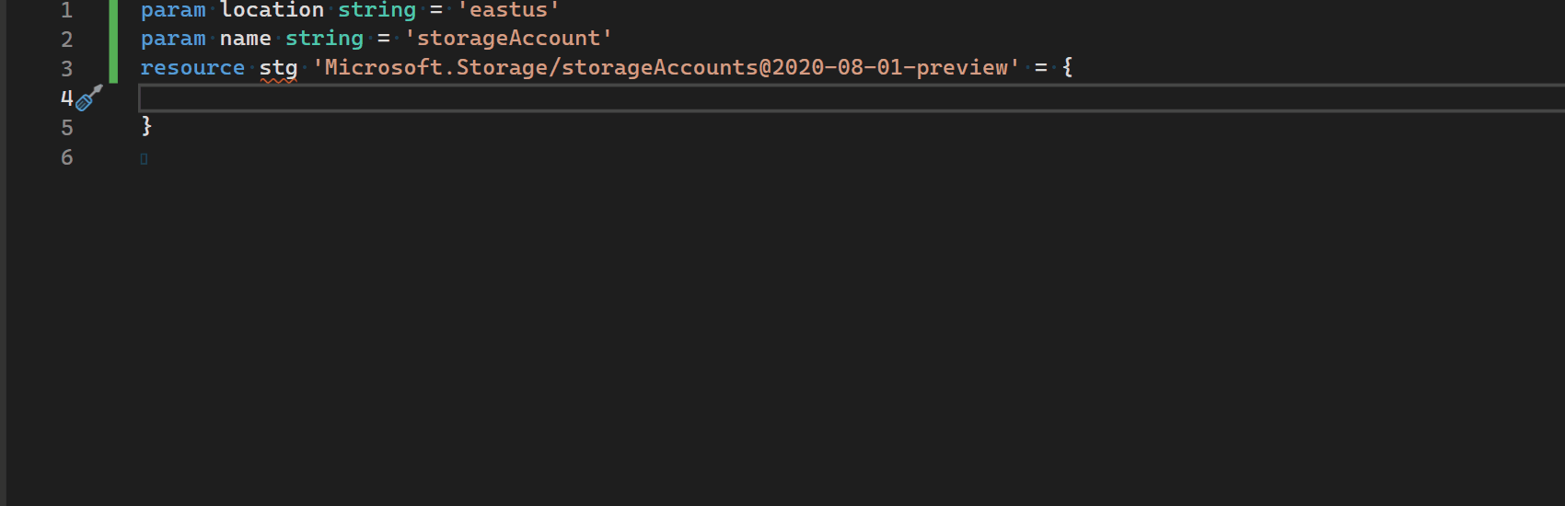Click 'string' type on the location line
This screenshot has width=1565, height=506.
[377, 10]
